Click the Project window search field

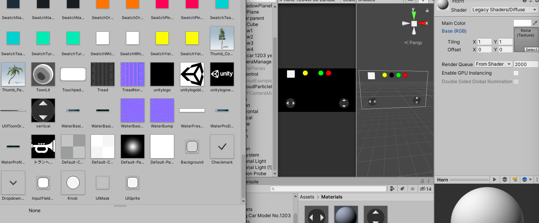328,189
